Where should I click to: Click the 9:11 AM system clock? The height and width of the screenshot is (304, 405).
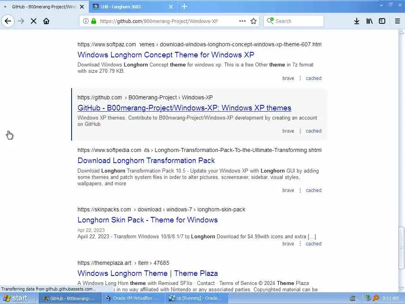coord(390,298)
